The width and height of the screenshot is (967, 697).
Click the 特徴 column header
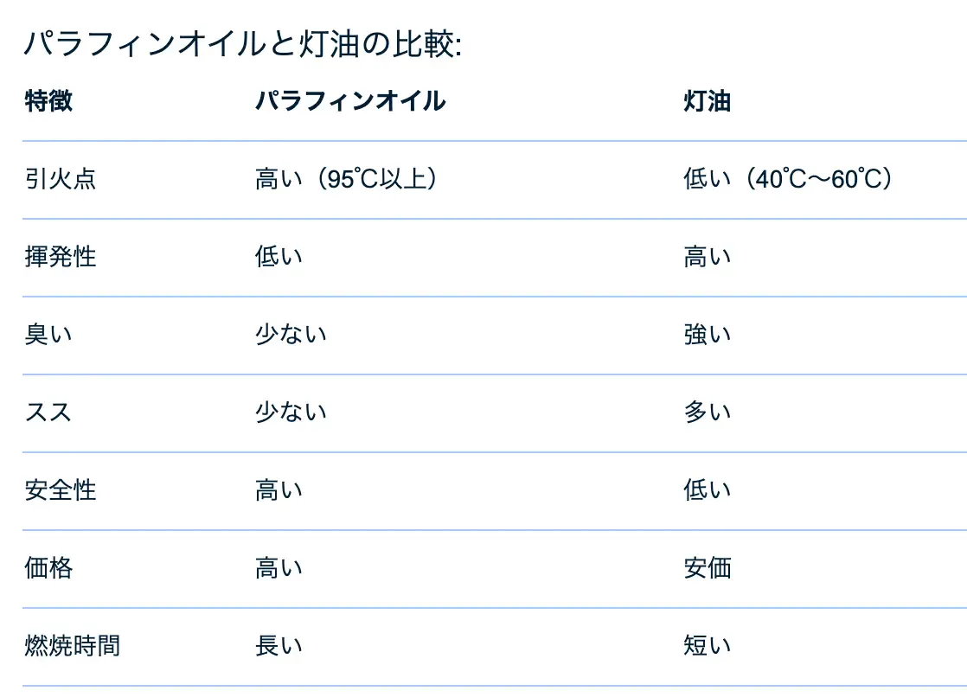[x=48, y=101]
